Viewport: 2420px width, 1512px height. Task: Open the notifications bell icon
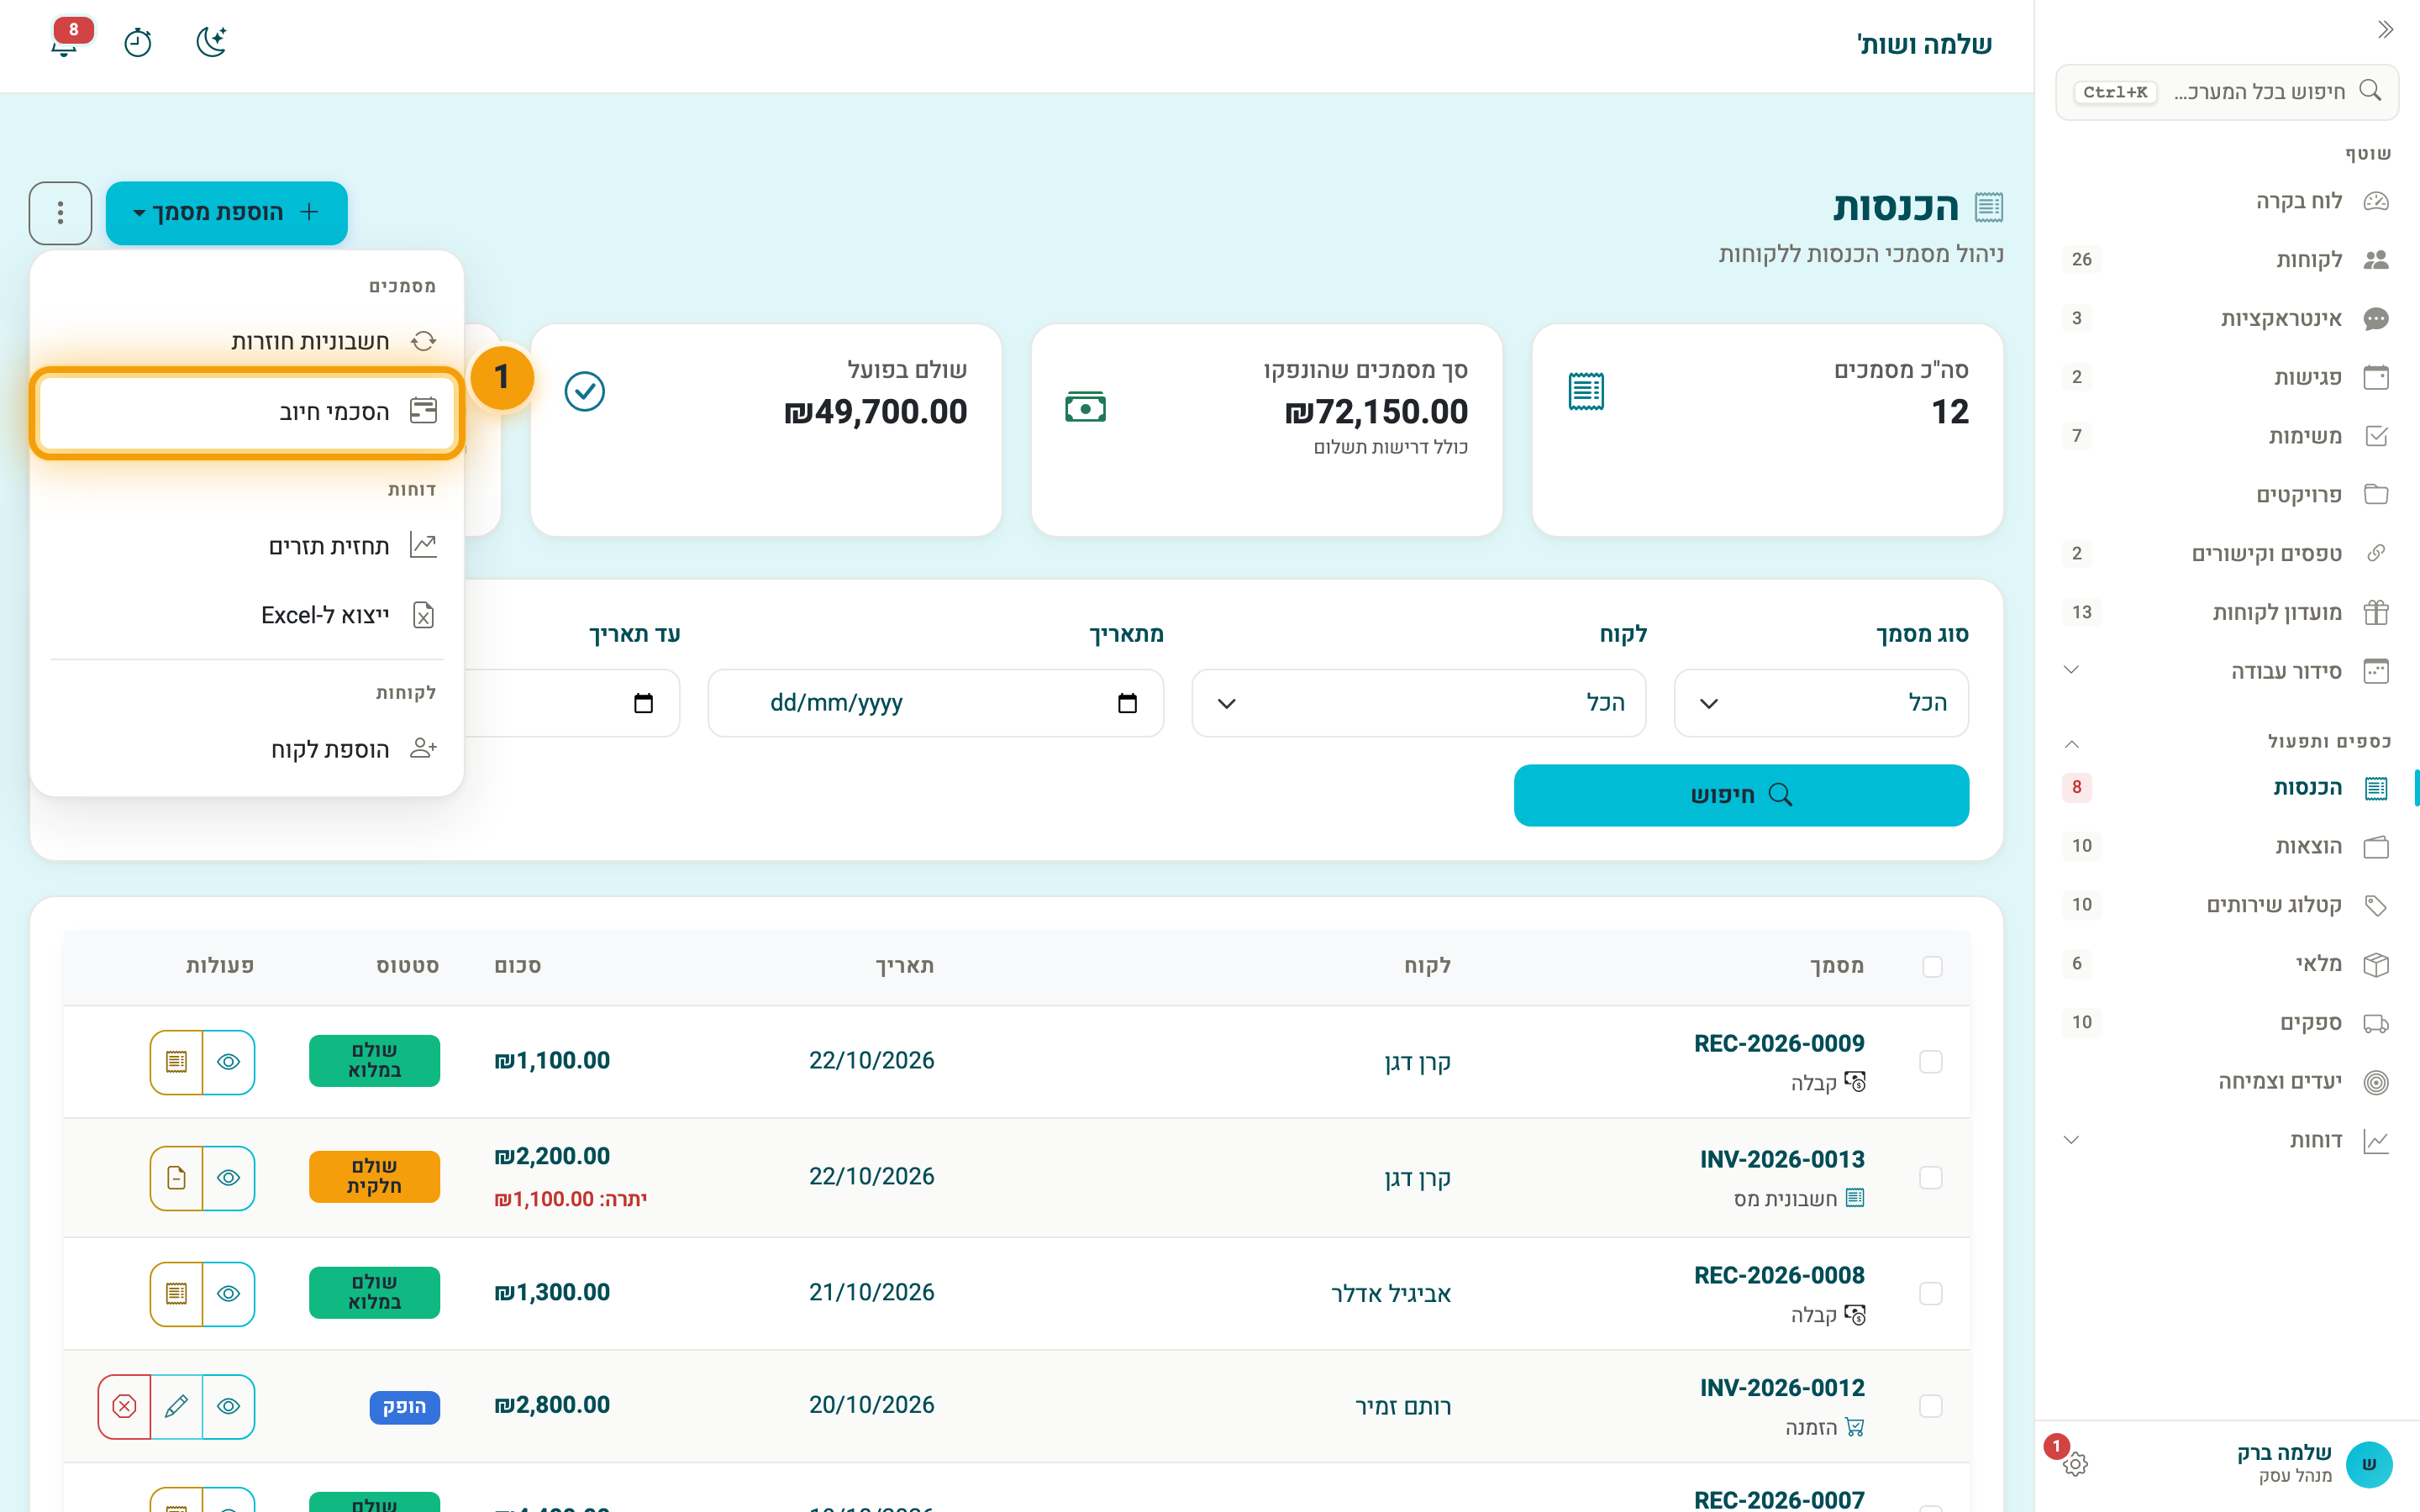pos(65,43)
